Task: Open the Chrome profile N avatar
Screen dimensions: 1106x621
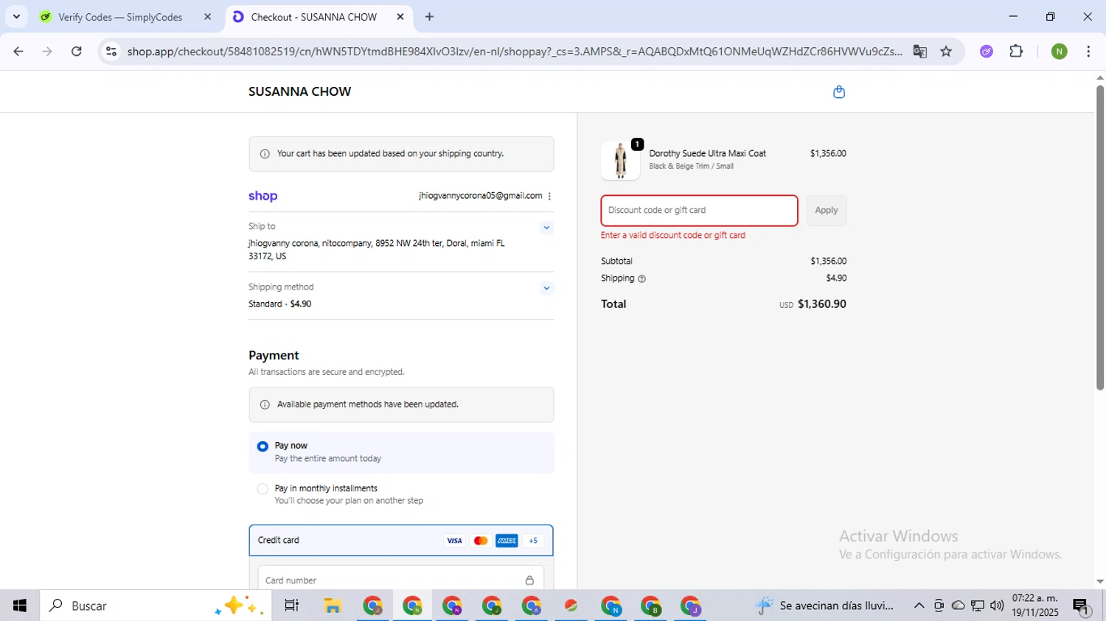Action: coord(1060,52)
